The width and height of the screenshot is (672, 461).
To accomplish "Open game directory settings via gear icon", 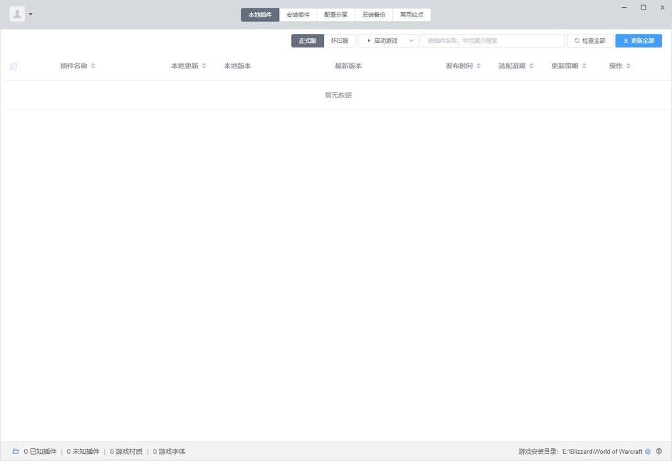I will tap(648, 451).
